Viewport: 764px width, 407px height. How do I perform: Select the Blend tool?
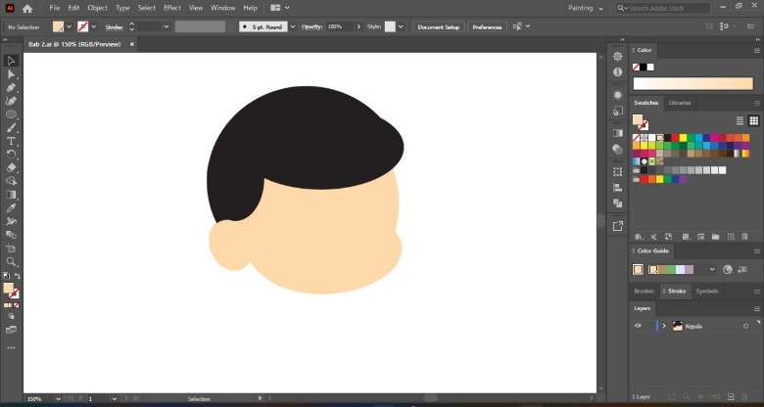11,235
